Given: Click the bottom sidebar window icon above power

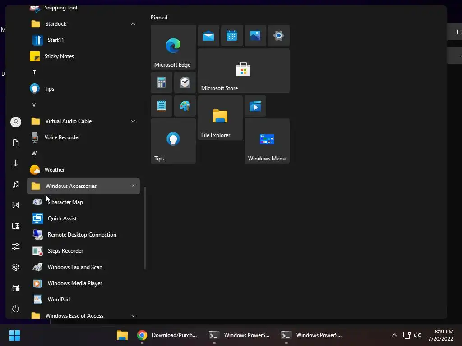Looking at the screenshot, I should click(16, 288).
